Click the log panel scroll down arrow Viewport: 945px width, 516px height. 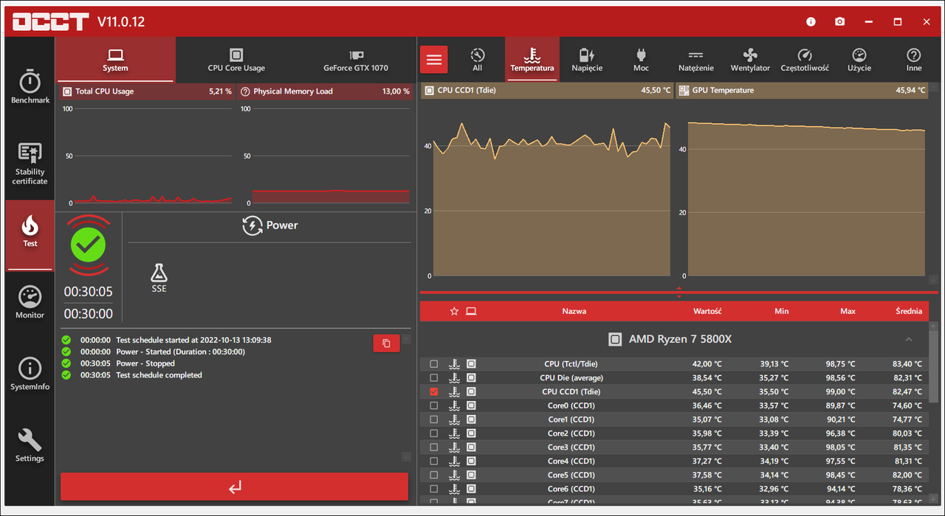click(x=406, y=457)
